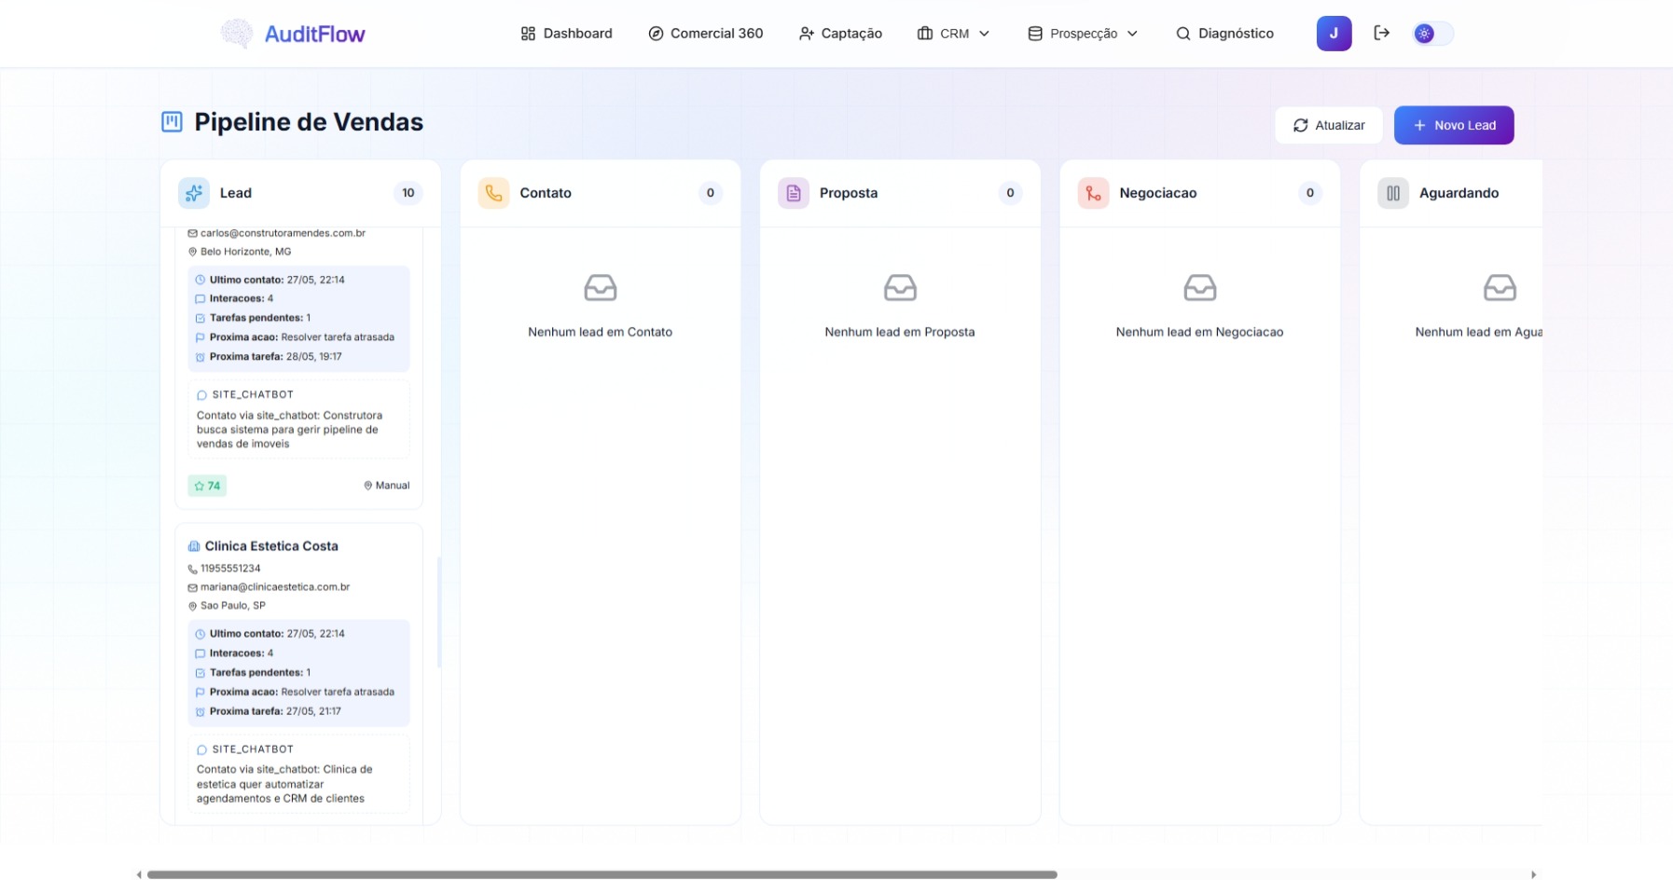Expand the CRM dropdown menu
1673x880 pixels.
(953, 34)
